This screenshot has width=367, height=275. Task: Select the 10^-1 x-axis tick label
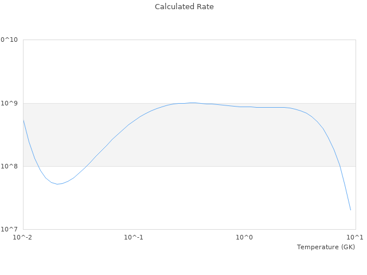pyautogui.click(x=134, y=237)
